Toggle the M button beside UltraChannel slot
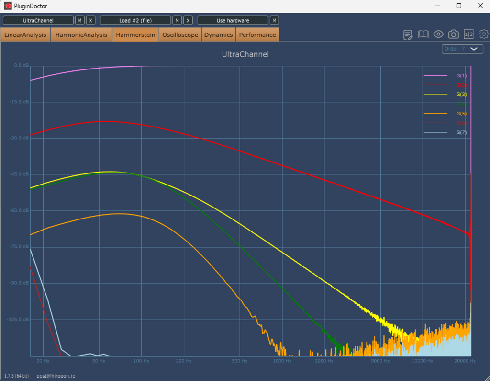This screenshot has width=490, height=381. click(x=80, y=20)
